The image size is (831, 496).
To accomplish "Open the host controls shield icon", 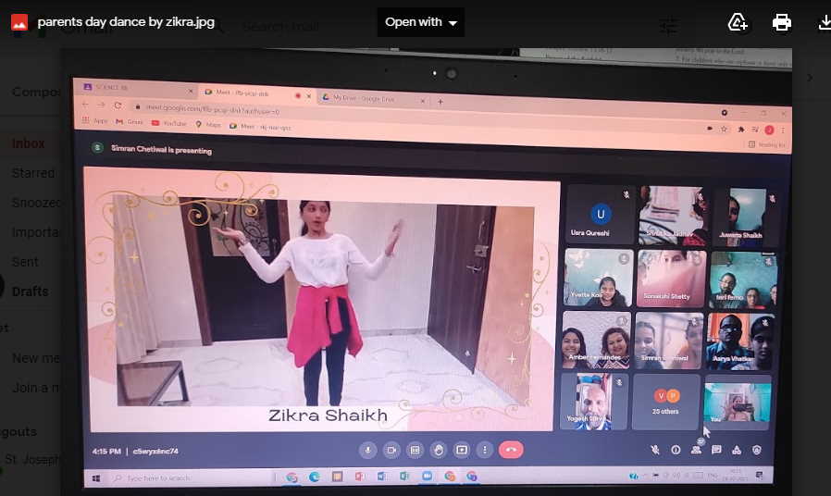I will click(757, 450).
